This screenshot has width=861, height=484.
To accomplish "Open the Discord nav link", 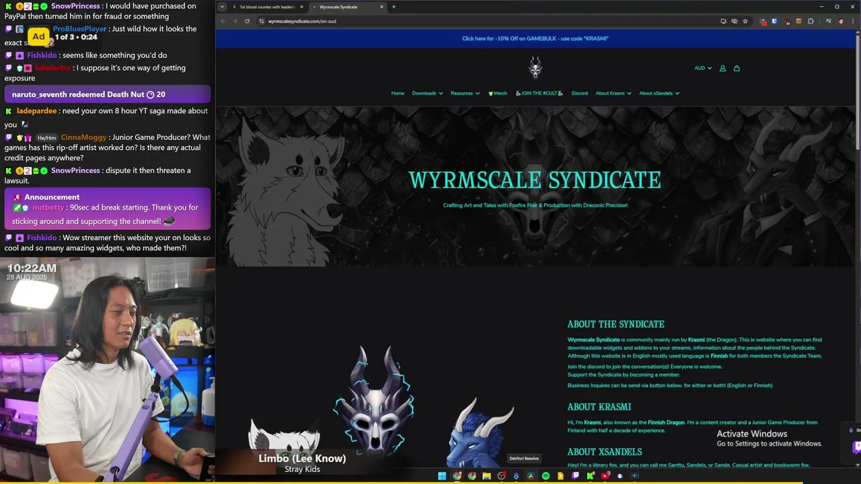I will pyautogui.click(x=580, y=93).
